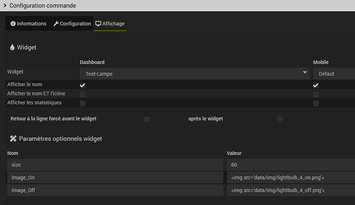Select the Affichage tab
This screenshot has height=205, width=355.
(x=110, y=24)
